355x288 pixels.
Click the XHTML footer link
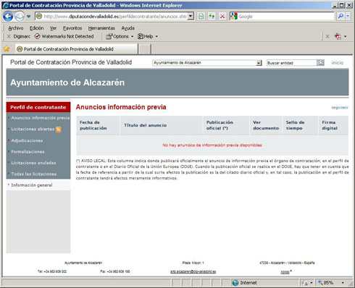285,272
